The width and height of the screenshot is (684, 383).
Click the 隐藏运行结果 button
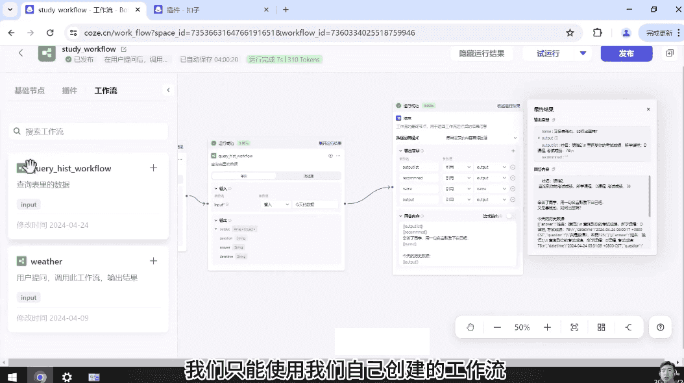click(482, 54)
